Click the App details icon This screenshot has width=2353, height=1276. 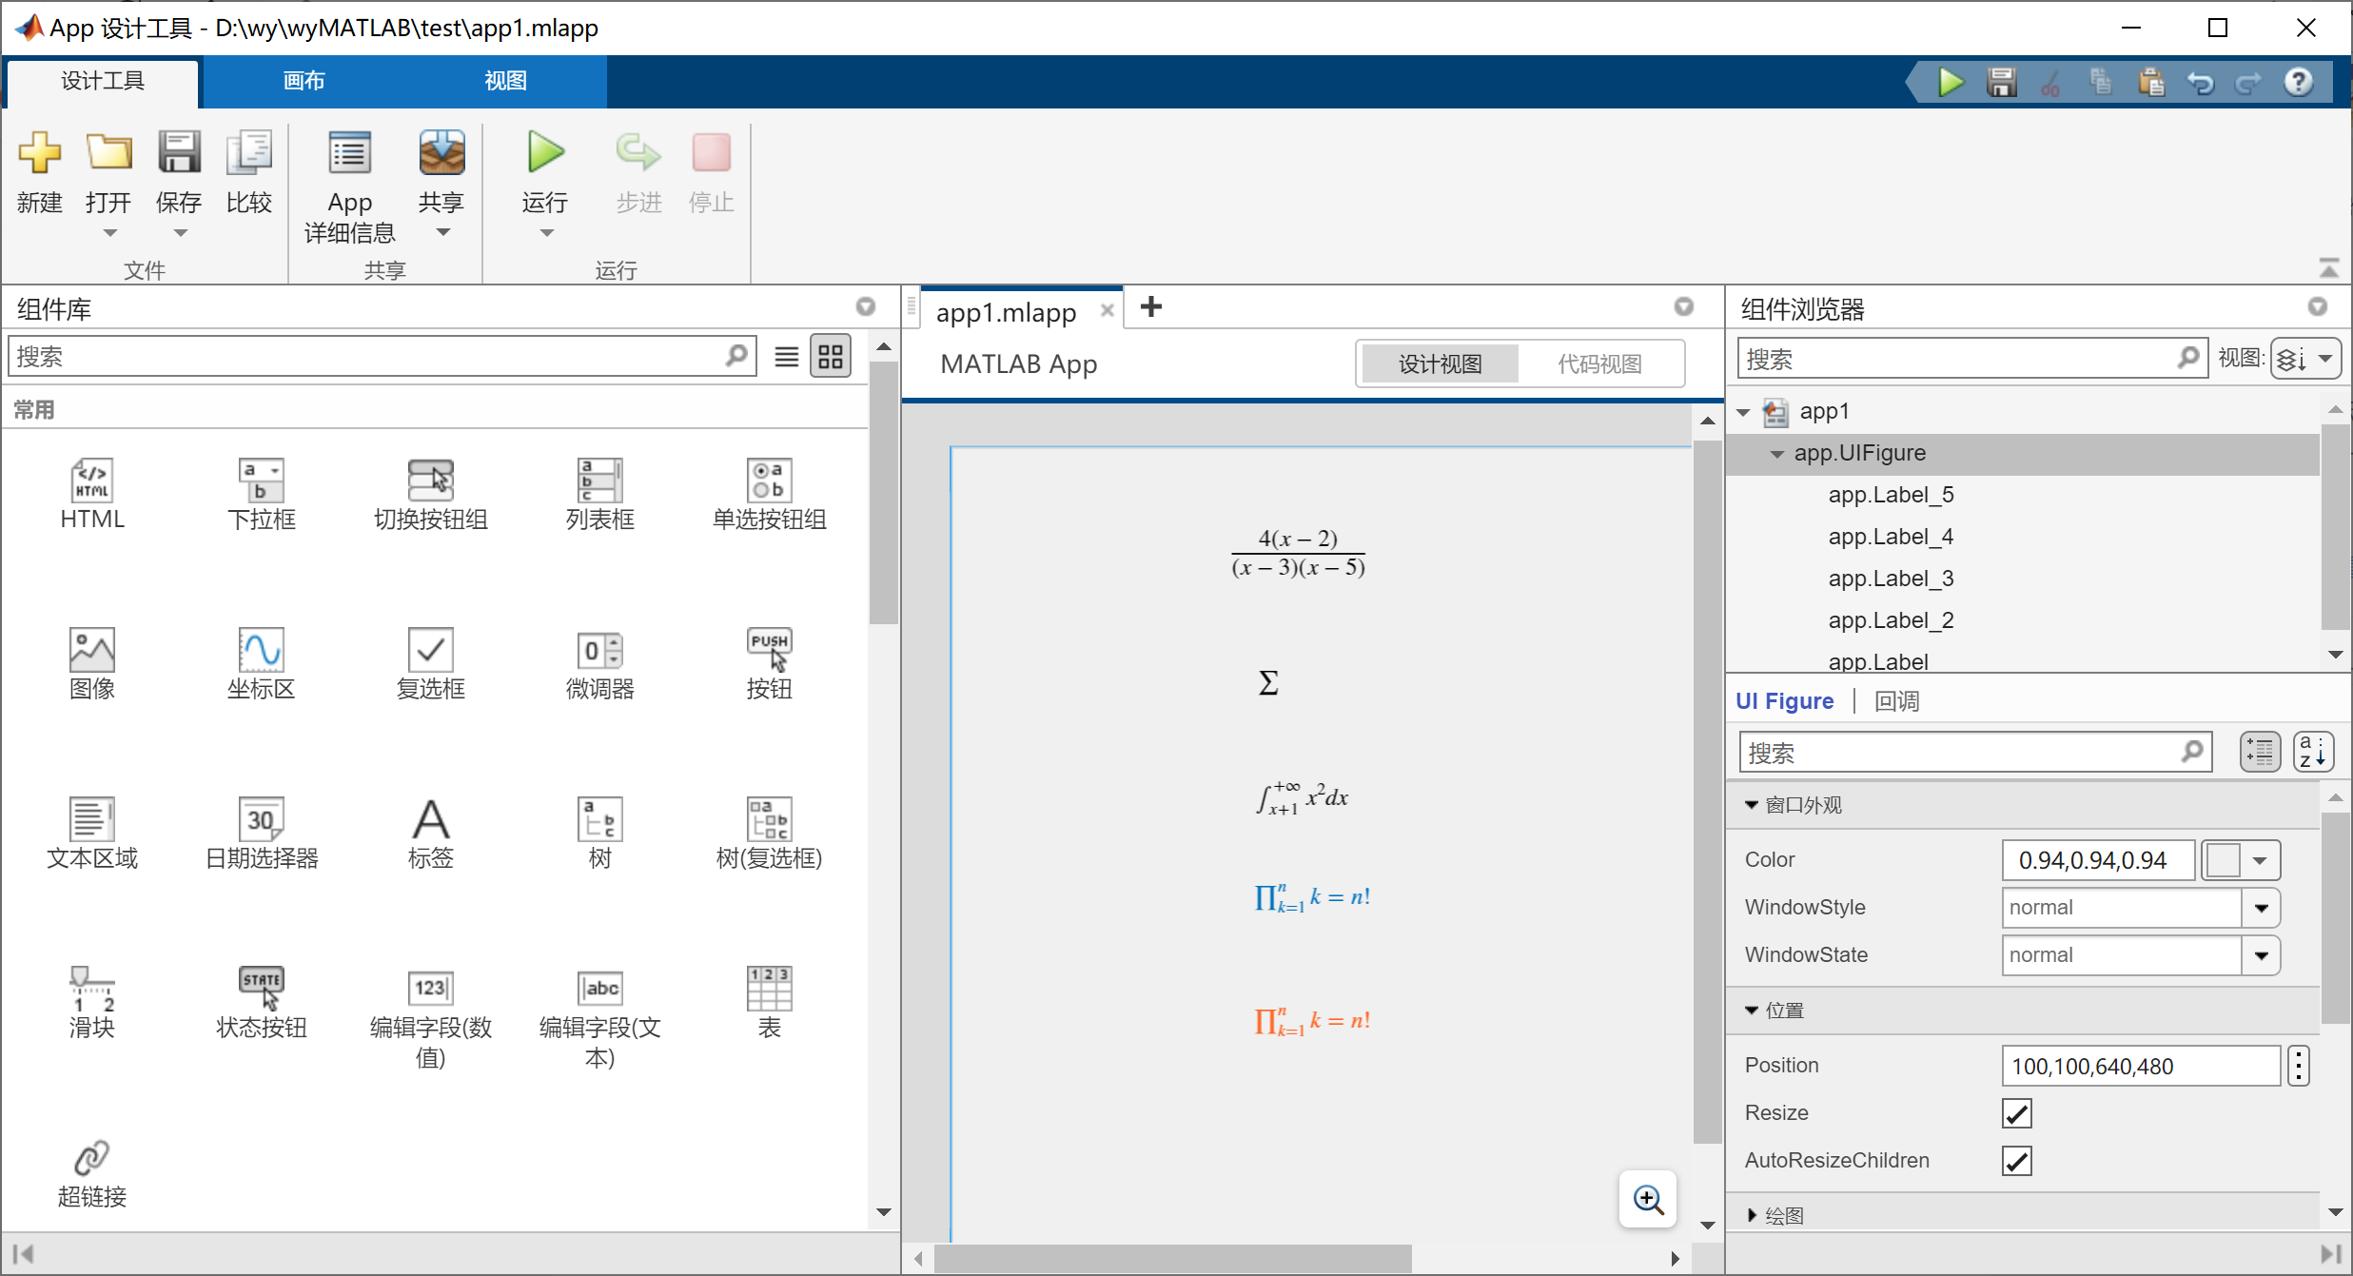349,154
